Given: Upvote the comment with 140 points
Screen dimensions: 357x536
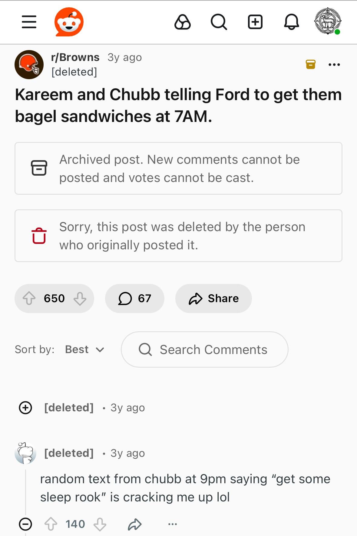Looking at the screenshot, I should (x=51, y=524).
